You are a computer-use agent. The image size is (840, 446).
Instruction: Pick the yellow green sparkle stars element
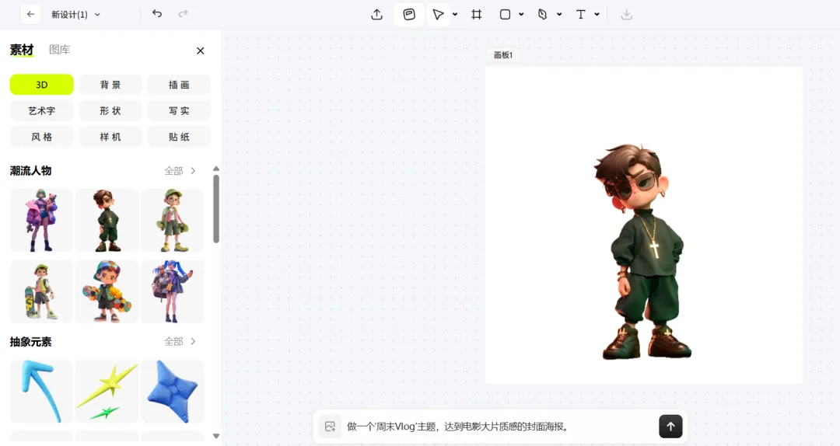(107, 392)
